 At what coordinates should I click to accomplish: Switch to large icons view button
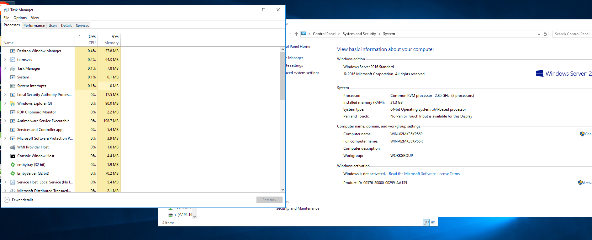(x=433, y=222)
